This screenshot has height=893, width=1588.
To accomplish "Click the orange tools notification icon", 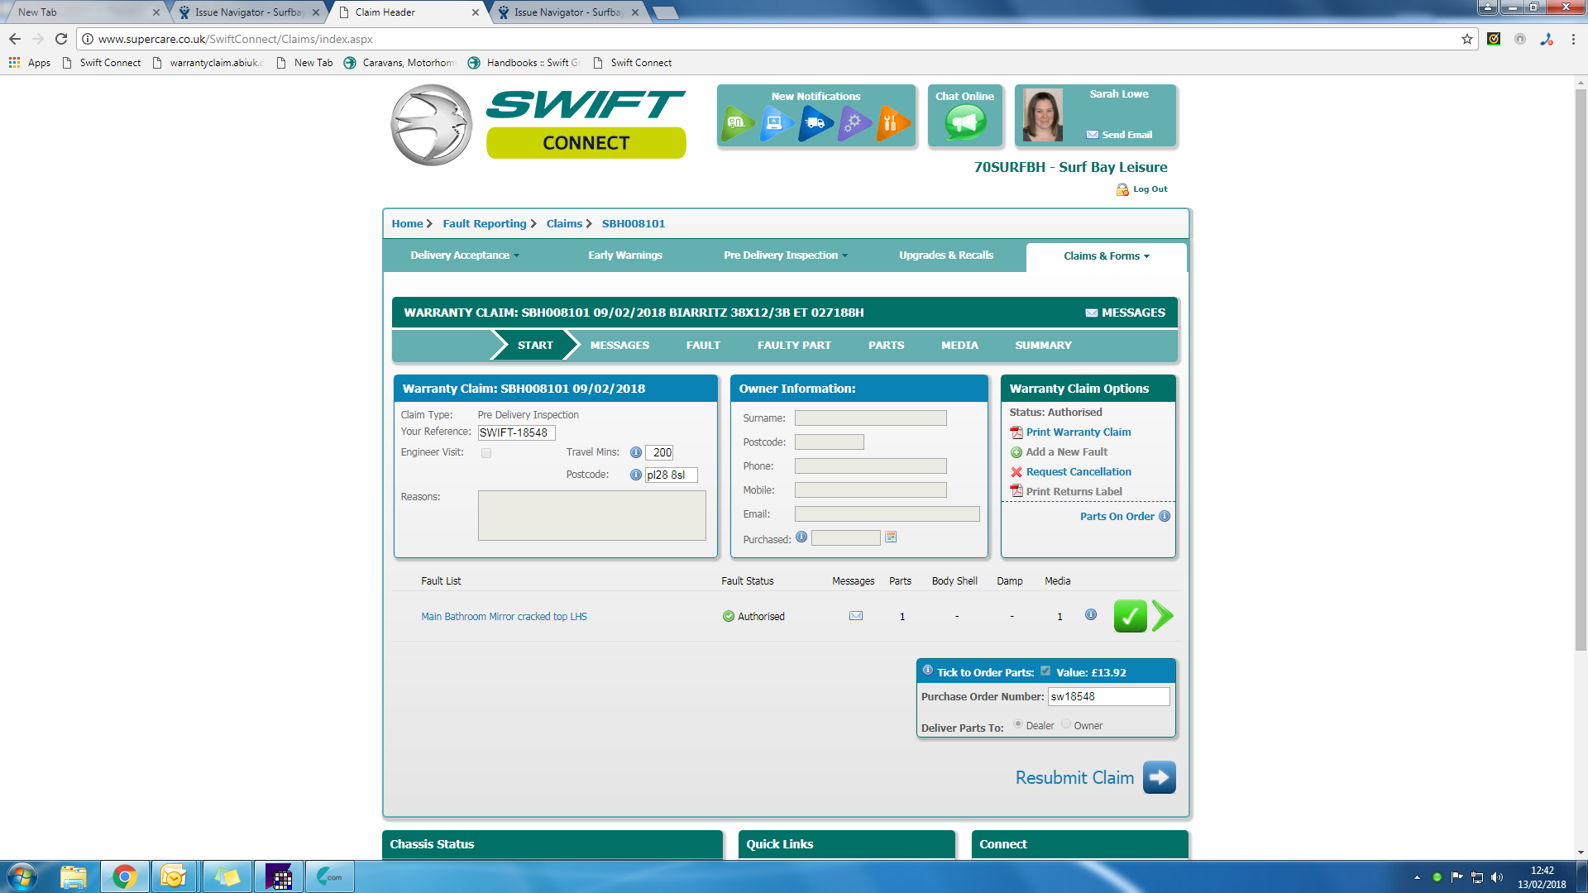I will pyautogui.click(x=892, y=123).
